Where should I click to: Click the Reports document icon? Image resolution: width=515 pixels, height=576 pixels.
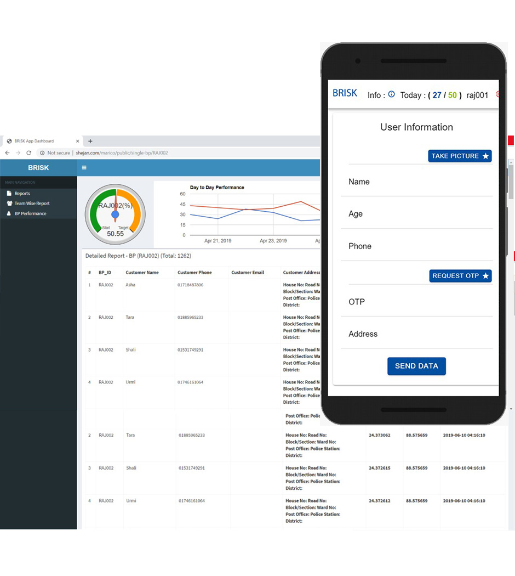click(x=9, y=193)
